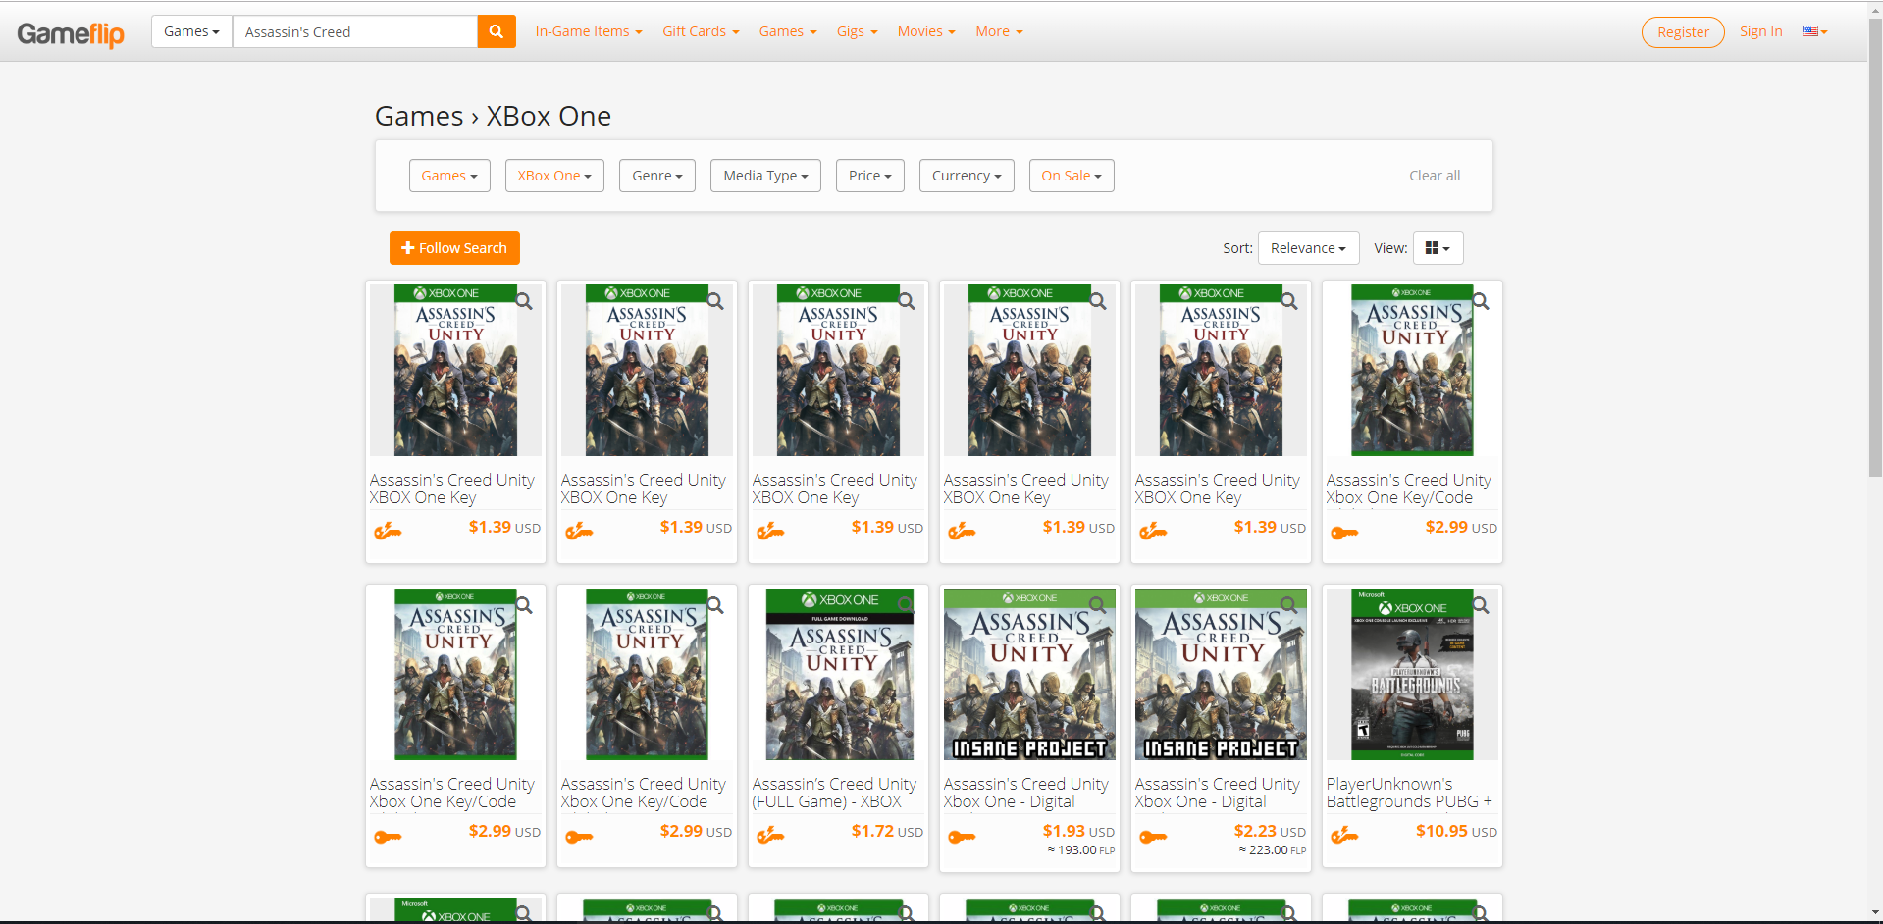This screenshot has height=924, width=1883.
Task: Zoom the $1.72 FULL Game listing image
Action: [x=907, y=606]
